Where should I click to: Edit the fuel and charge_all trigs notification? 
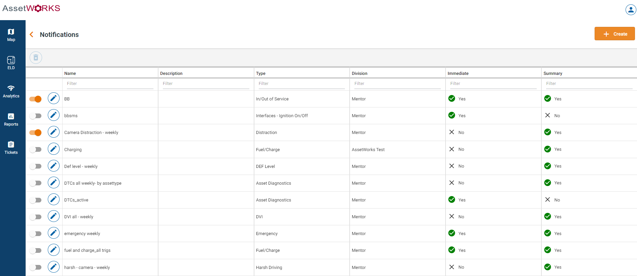click(54, 250)
